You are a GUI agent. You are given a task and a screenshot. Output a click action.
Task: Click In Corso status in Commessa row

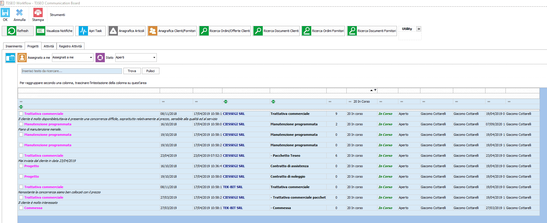click(385, 208)
